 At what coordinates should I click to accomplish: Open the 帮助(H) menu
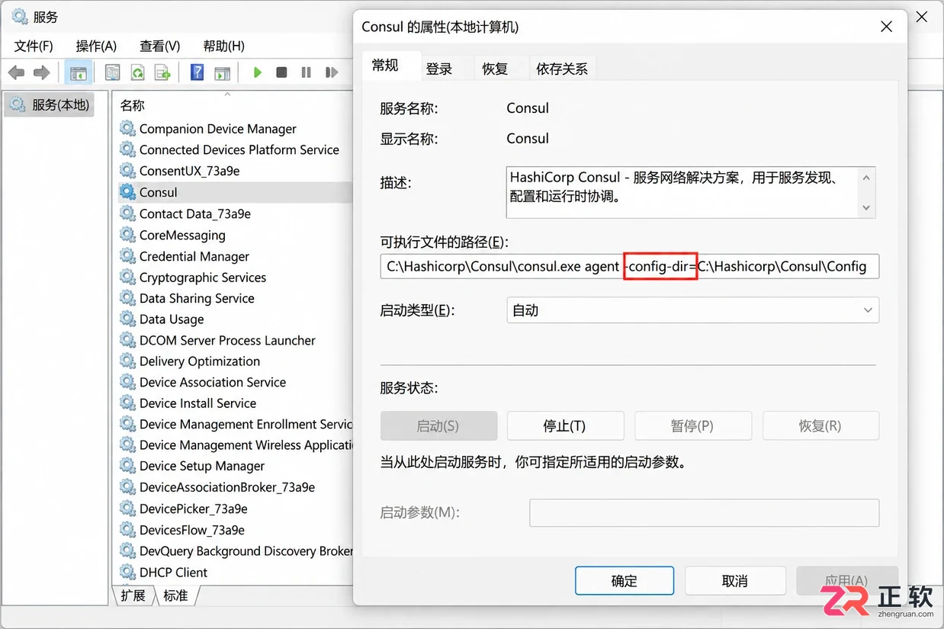(223, 46)
